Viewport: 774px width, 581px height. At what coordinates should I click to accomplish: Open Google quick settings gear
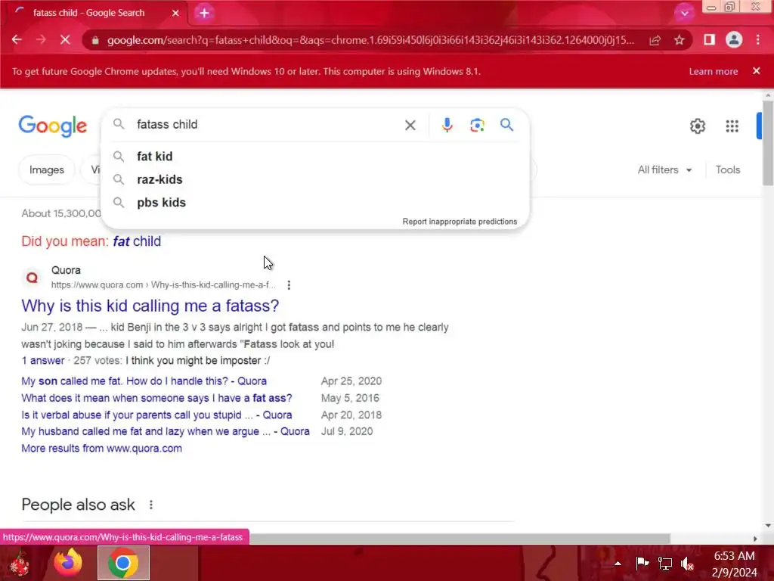pyautogui.click(x=698, y=126)
